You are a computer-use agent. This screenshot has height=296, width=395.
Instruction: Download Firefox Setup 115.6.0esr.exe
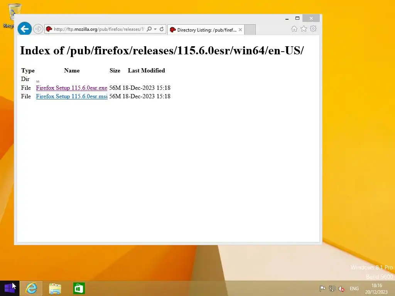pyautogui.click(x=71, y=88)
